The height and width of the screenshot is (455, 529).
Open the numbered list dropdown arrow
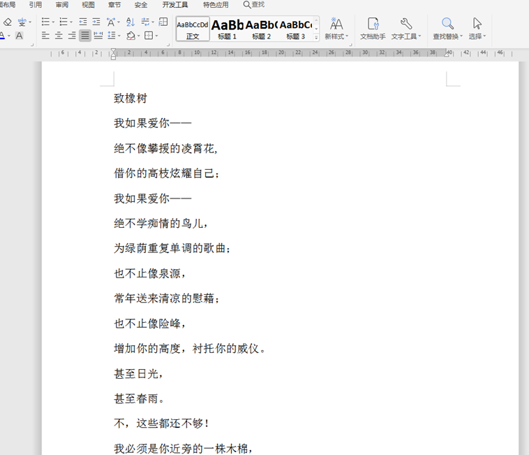71,22
